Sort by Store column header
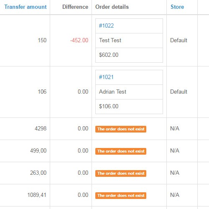Image resolution: width=209 pixels, height=209 pixels. click(177, 7)
